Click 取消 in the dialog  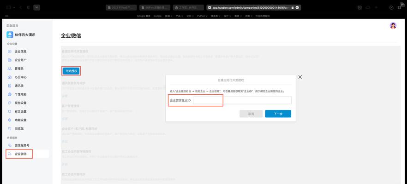(x=251, y=114)
